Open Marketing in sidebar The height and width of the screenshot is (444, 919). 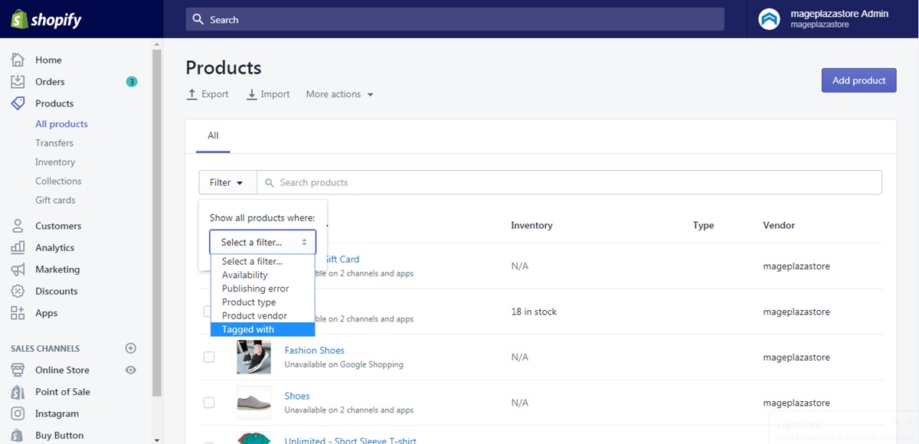point(57,269)
